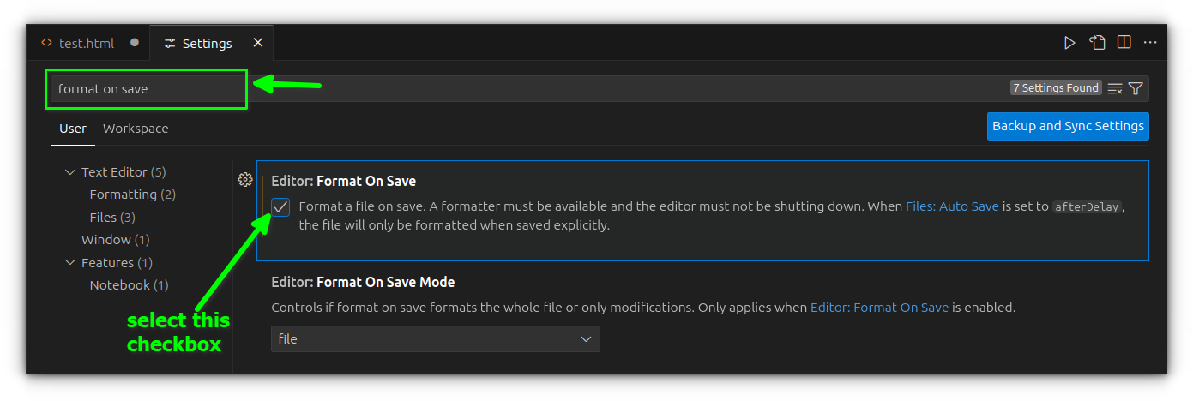Click the settings filter funnel icon
This screenshot has height=401, width=1193.
coord(1136,88)
